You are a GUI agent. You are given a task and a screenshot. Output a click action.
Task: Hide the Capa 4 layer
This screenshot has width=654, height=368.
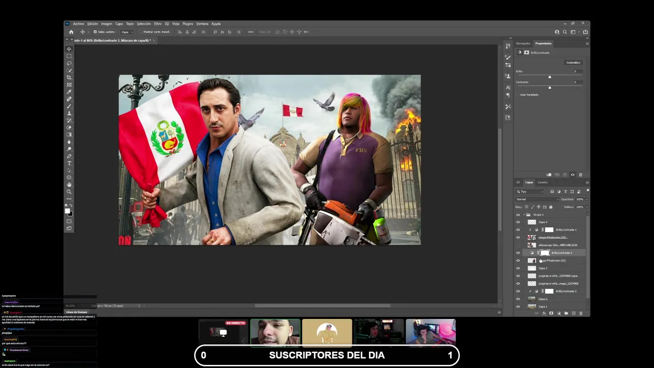pyautogui.click(x=518, y=222)
